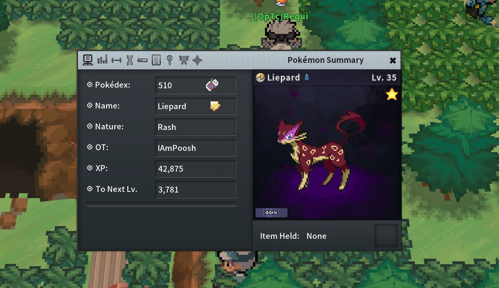Screen dimensions: 499x288
Task: Close the Pokémon Summary window
Action: tap(393, 60)
